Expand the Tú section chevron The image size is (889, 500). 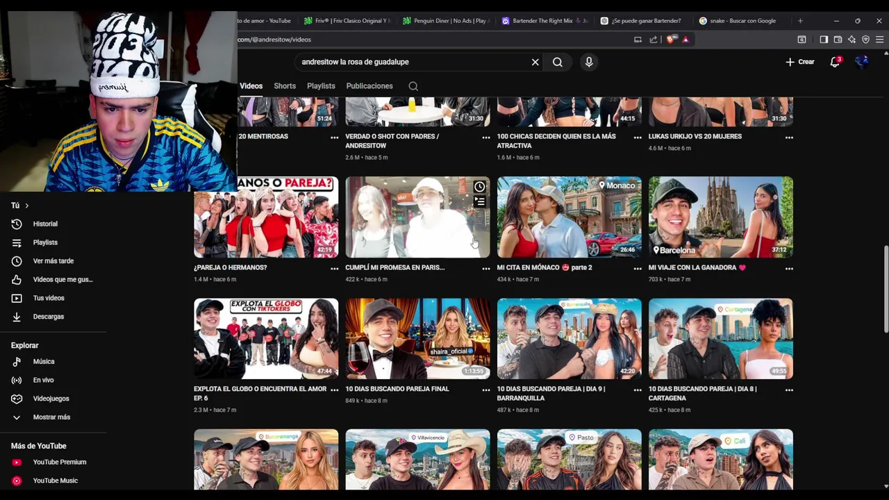(x=27, y=206)
